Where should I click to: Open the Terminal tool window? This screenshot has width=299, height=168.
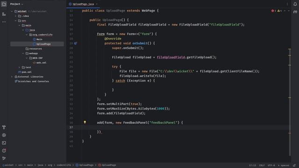click(x=4, y=143)
